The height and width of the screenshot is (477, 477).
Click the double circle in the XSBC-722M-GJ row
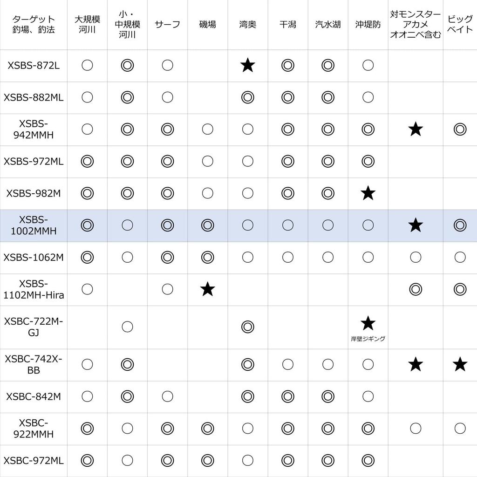click(248, 327)
